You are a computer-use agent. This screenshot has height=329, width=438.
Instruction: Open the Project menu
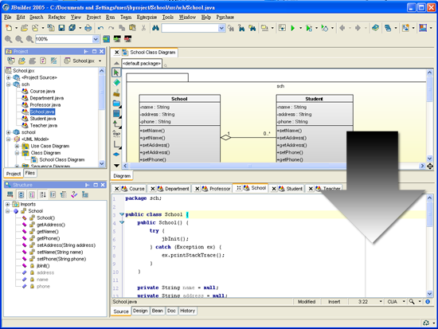coord(94,18)
